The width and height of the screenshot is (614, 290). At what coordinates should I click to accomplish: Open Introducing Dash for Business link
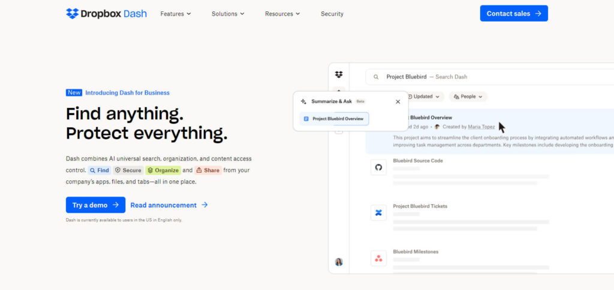(127, 93)
